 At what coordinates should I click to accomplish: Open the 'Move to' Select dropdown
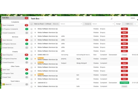point(71,24)
